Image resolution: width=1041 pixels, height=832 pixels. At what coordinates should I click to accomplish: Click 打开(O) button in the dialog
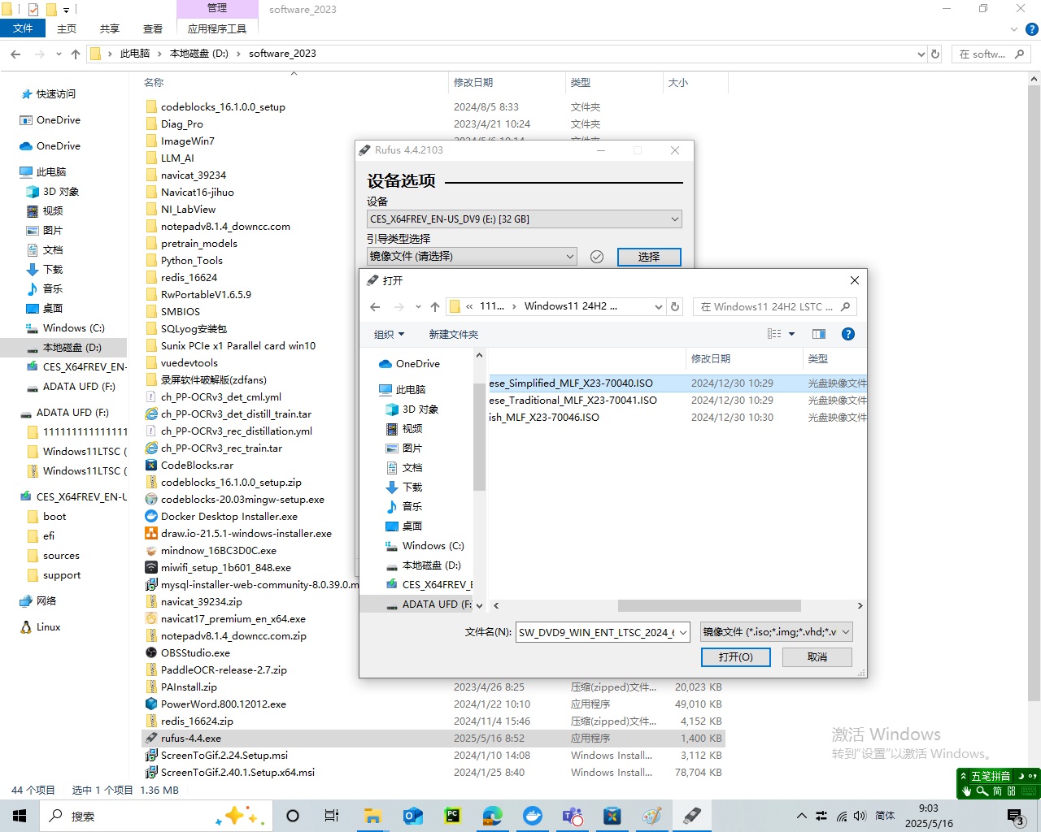[x=736, y=657]
